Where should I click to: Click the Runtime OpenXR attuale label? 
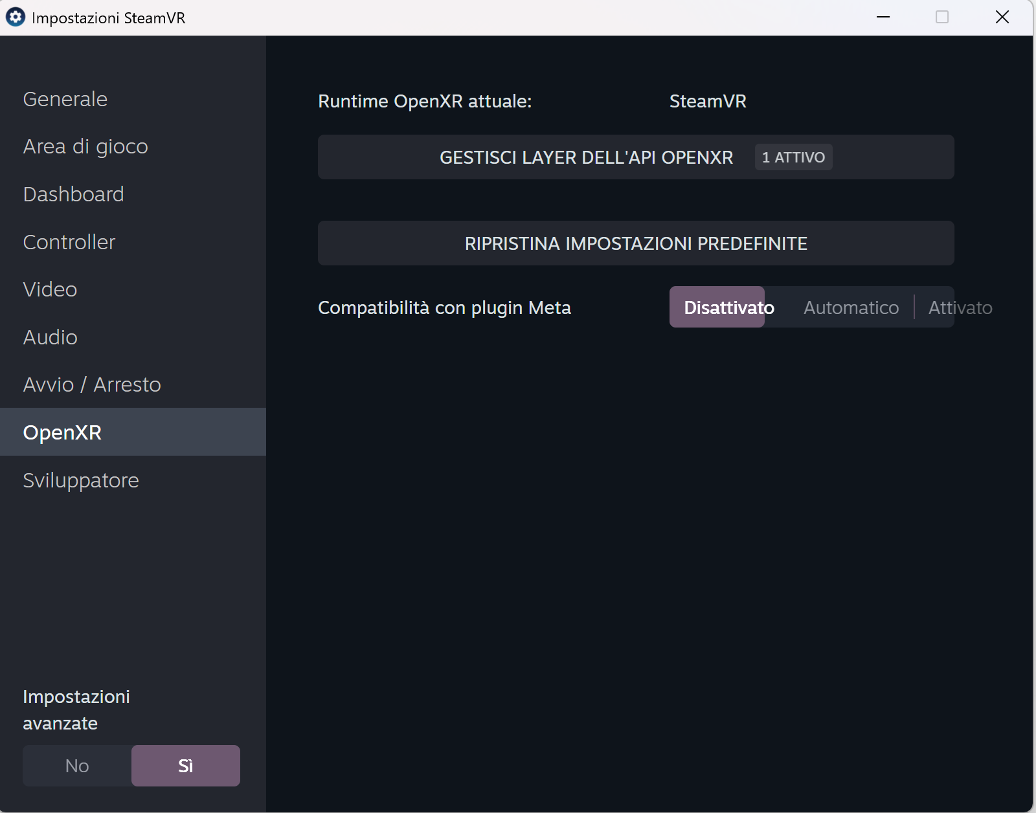(x=425, y=101)
